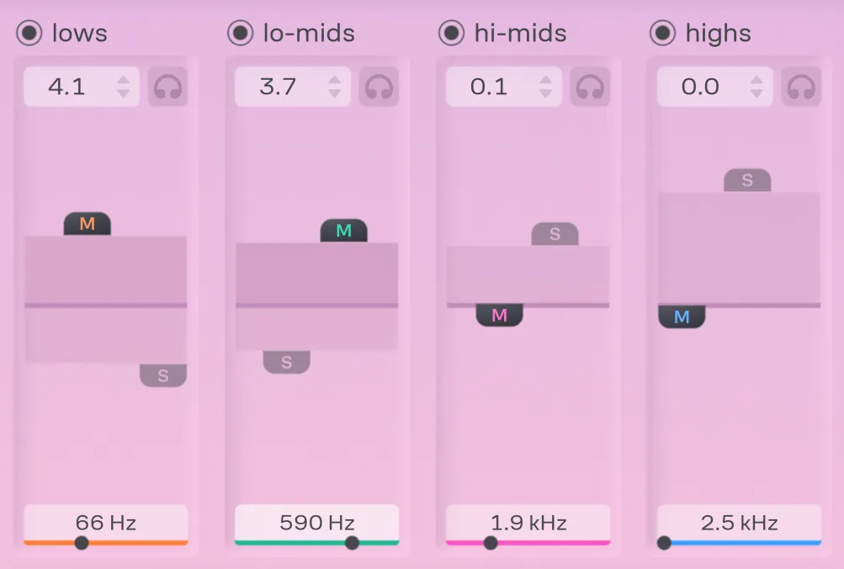Click the 3.7 value in lo-mids

coord(278,87)
